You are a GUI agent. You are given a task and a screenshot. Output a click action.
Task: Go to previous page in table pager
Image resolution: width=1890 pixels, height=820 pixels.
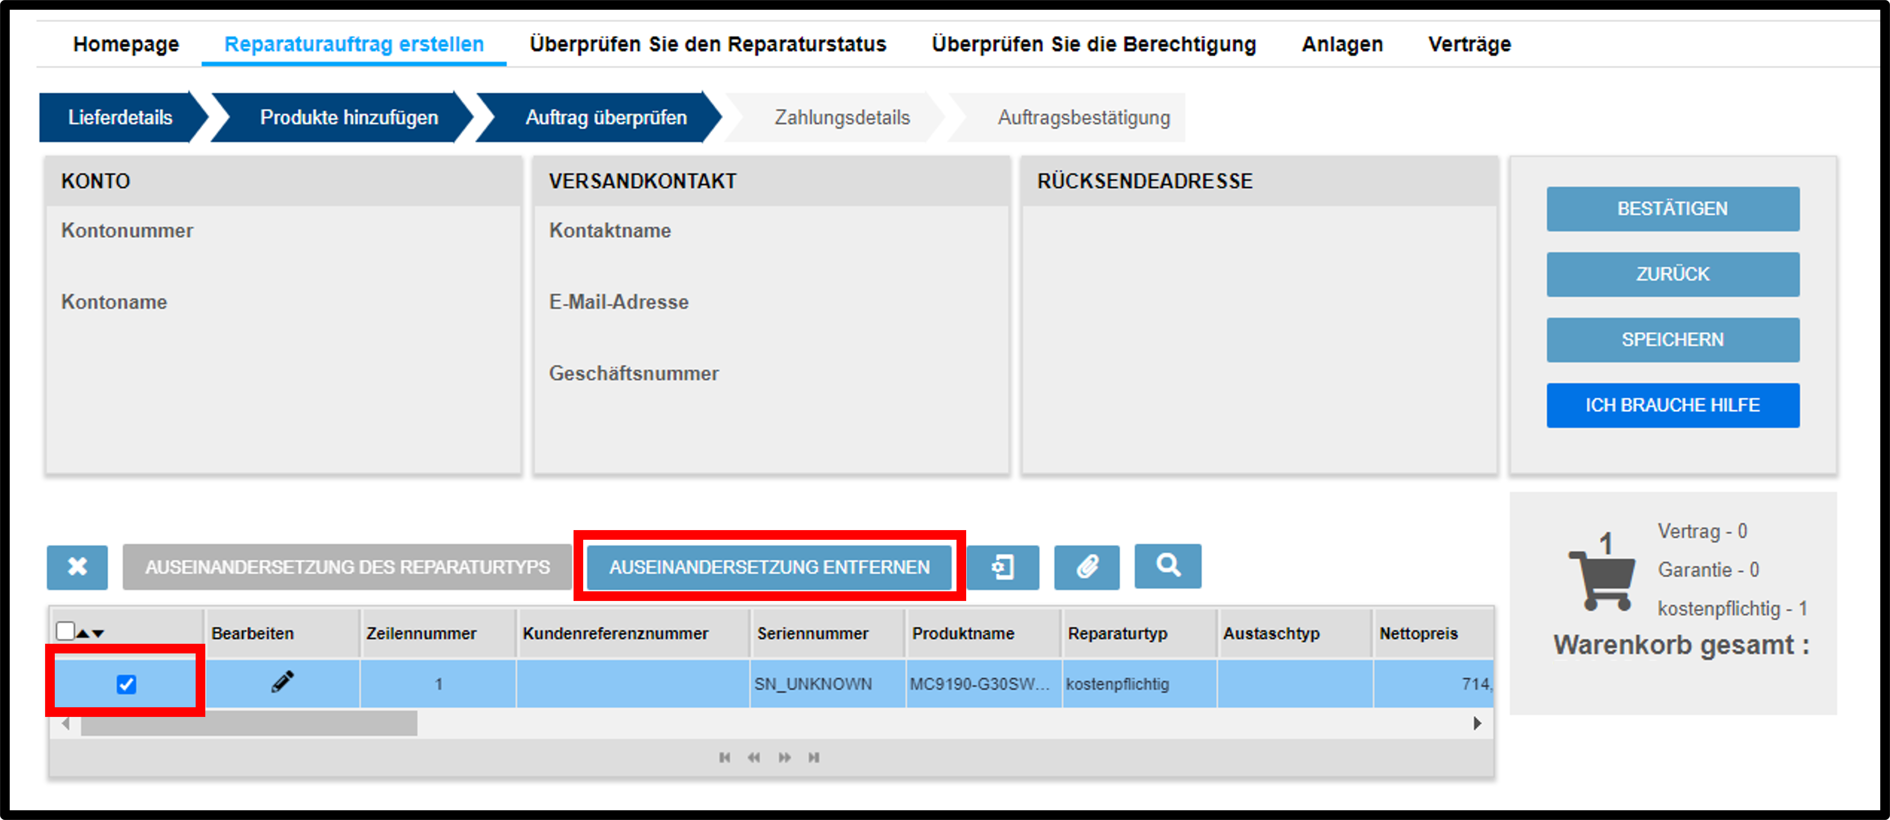tap(754, 757)
